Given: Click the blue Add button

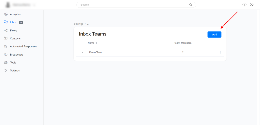Looking at the screenshot, I should 214,34.
